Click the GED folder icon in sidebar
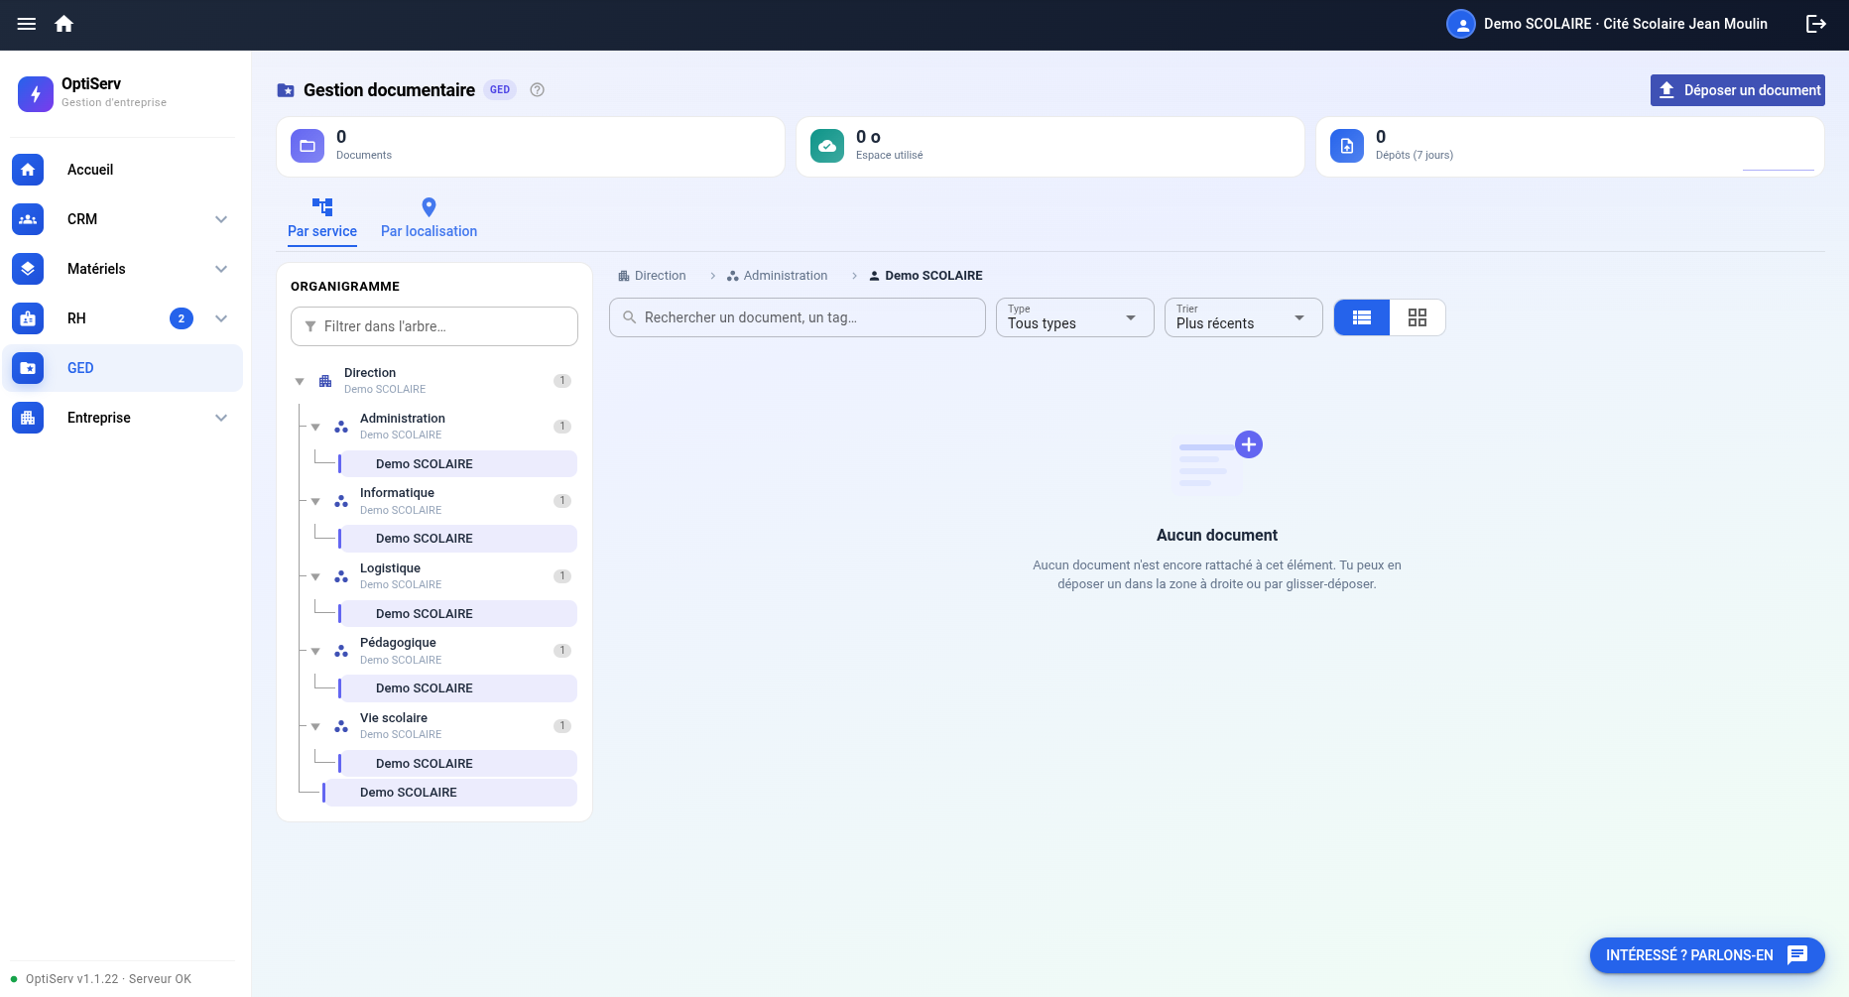The image size is (1849, 997). (28, 368)
